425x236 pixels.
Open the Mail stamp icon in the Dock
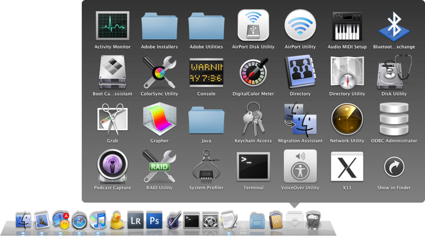(42, 221)
